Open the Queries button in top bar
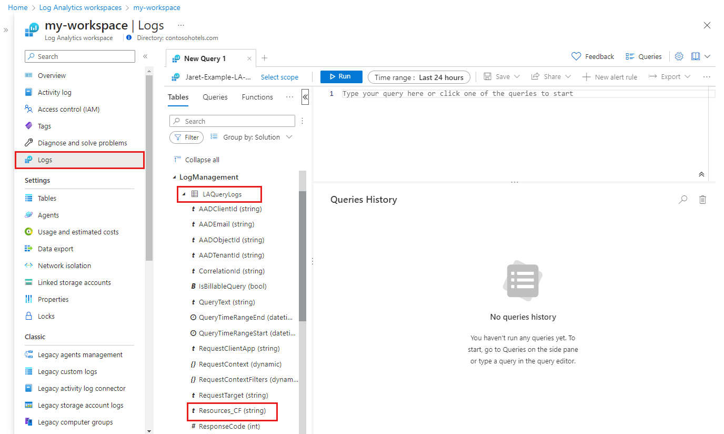 click(643, 56)
